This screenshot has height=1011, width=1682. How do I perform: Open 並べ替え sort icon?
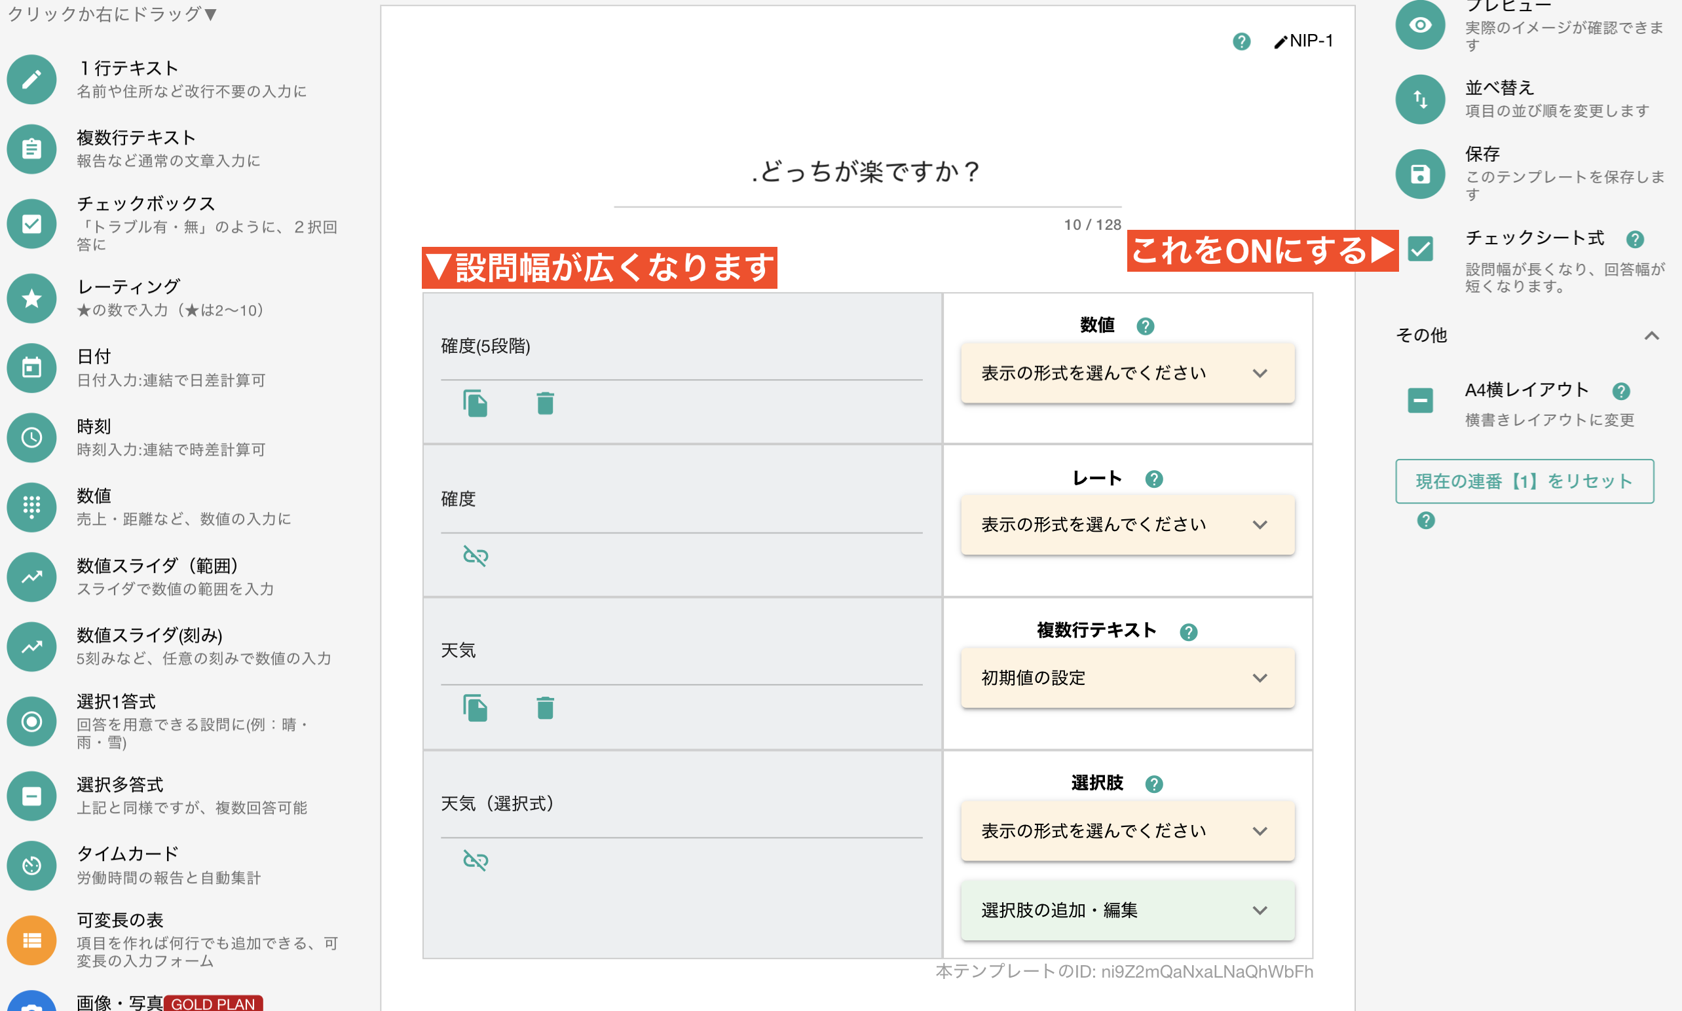tap(1420, 100)
